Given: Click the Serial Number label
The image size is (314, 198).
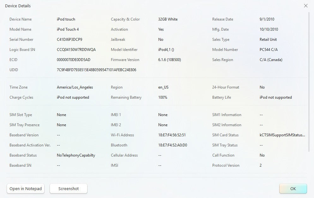Looking at the screenshot, I should tap(21, 40).
